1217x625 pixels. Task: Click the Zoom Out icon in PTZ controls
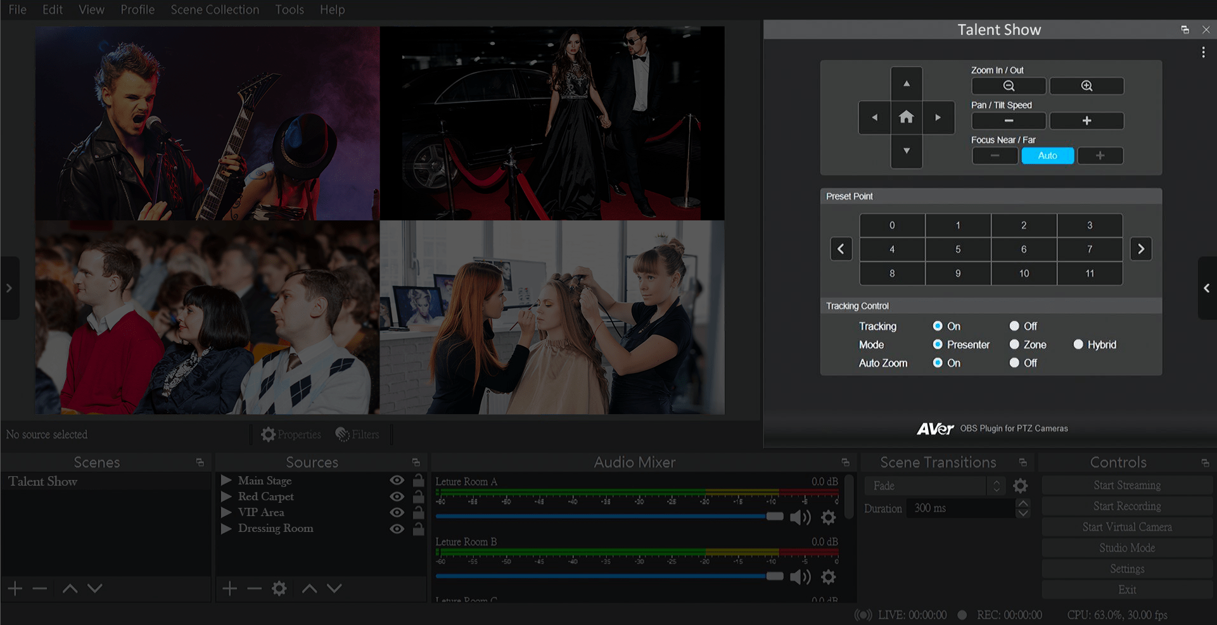point(1009,85)
